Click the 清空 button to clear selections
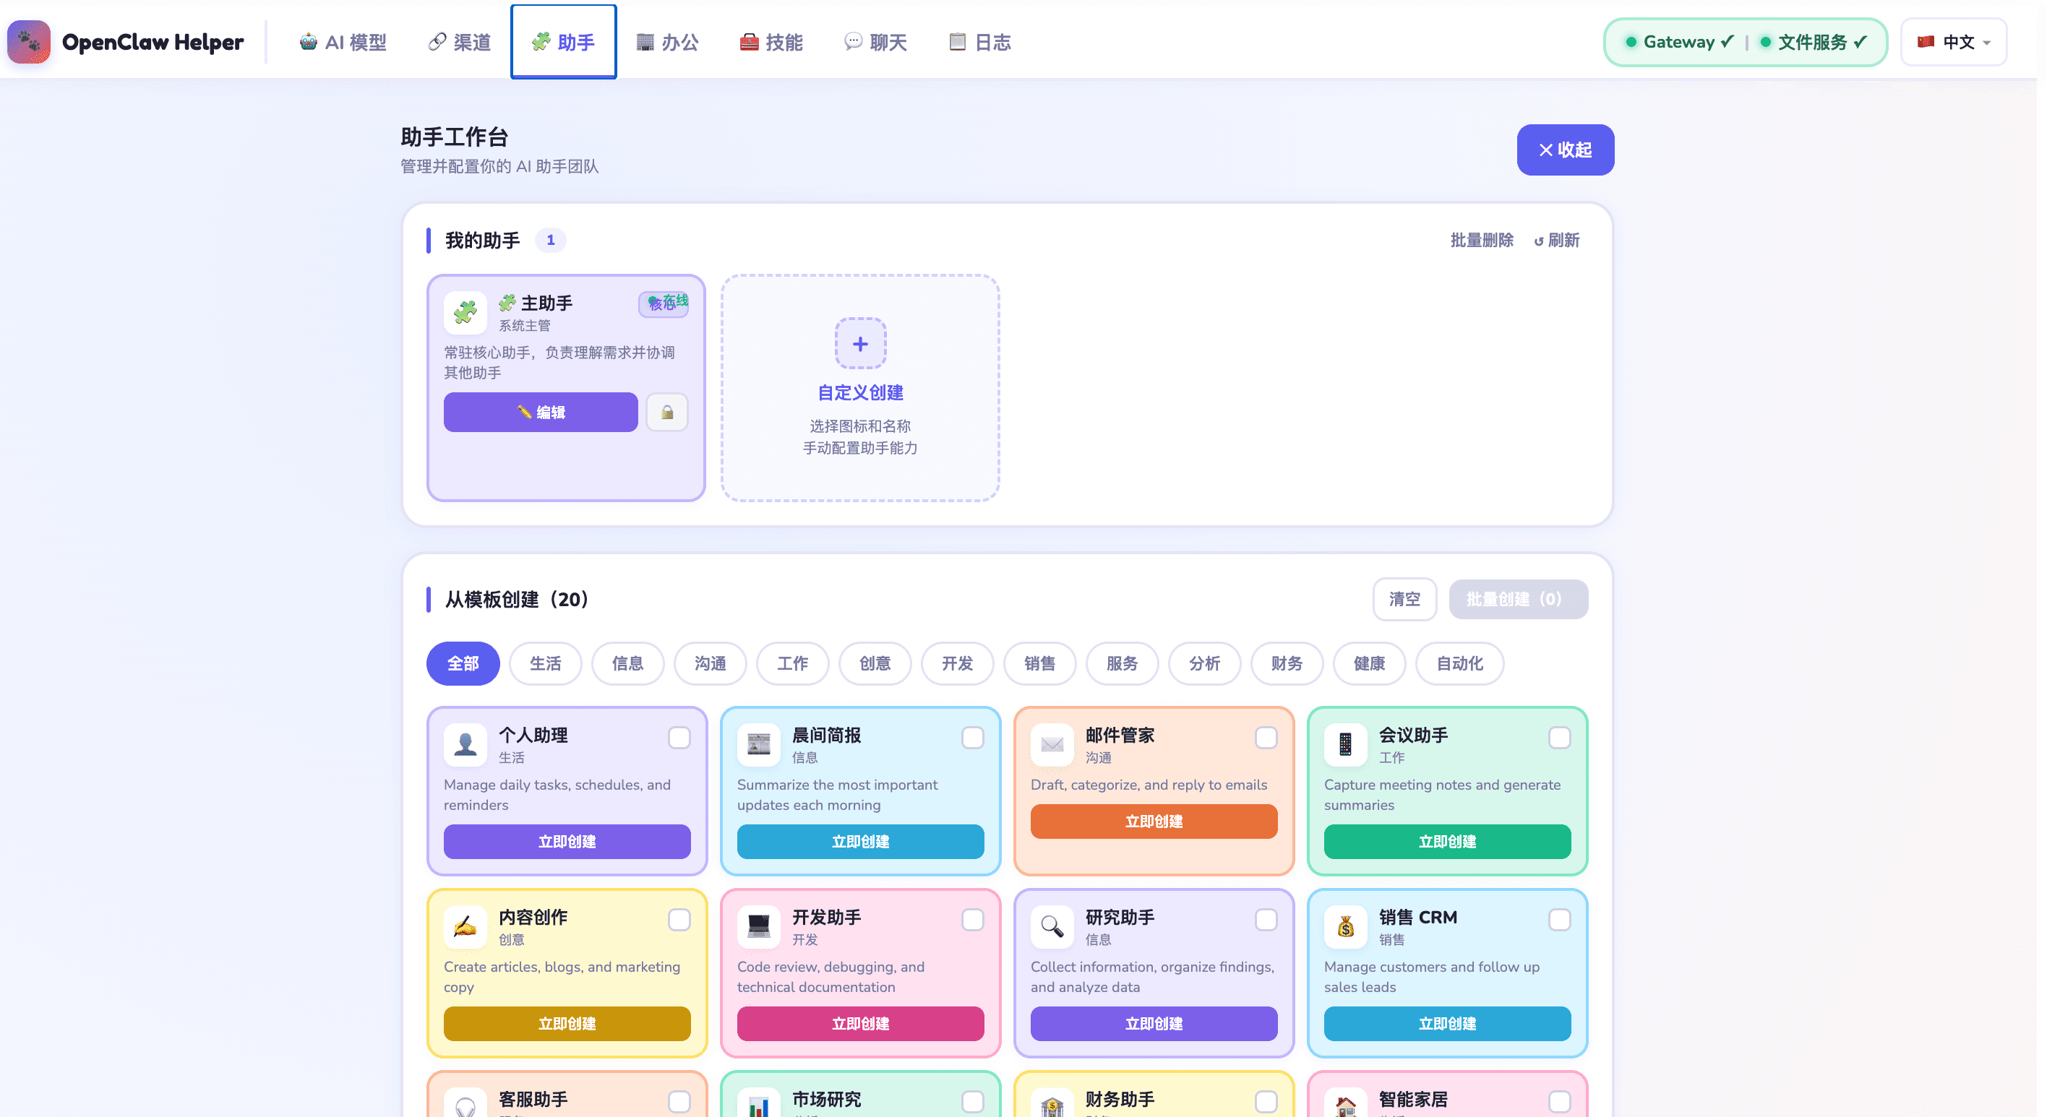 (1404, 600)
